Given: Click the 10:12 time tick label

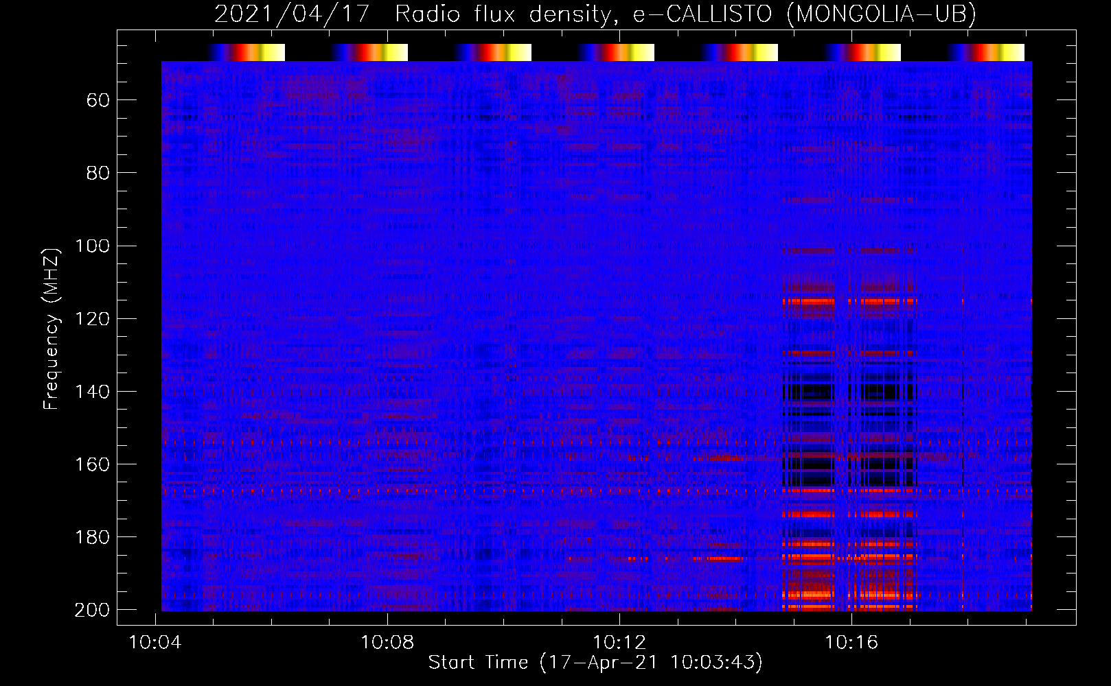Looking at the screenshot, I should tap(619, 642).
